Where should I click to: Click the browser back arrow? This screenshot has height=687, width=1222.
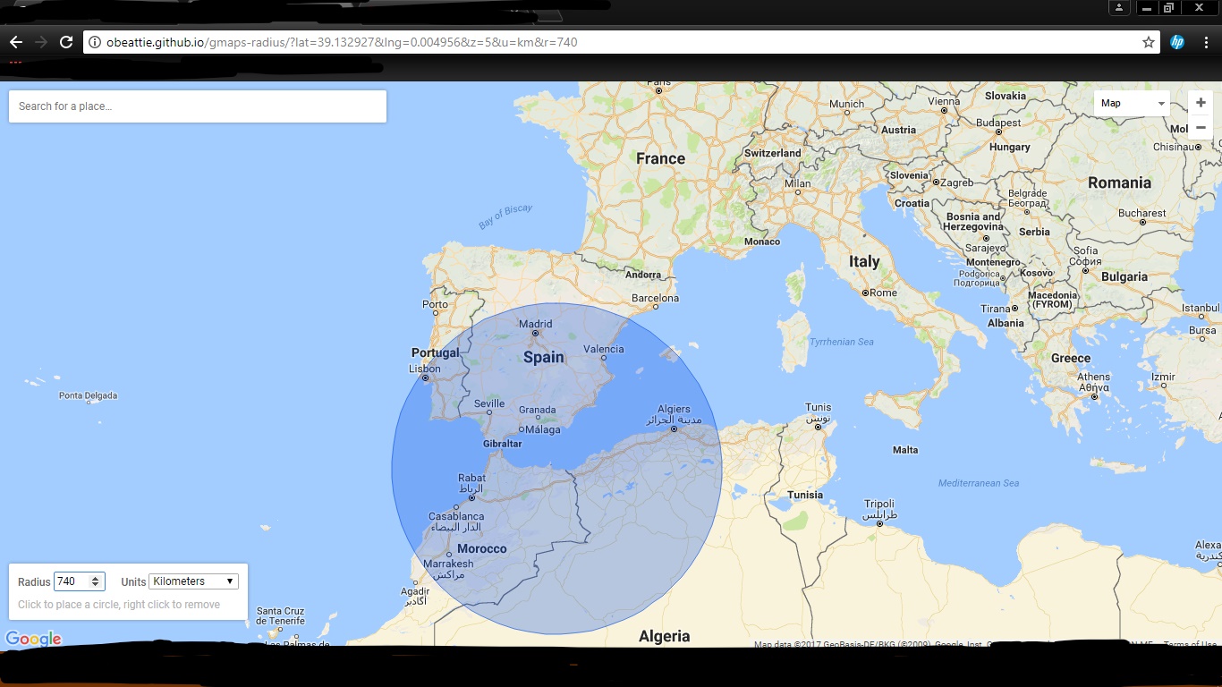point(16,42)
